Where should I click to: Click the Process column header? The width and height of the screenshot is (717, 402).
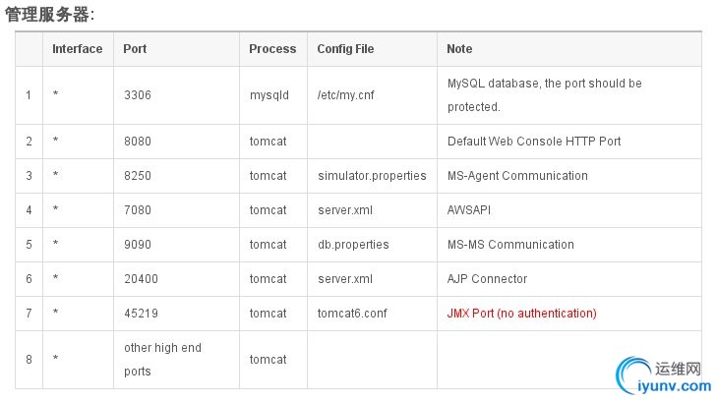272,49
